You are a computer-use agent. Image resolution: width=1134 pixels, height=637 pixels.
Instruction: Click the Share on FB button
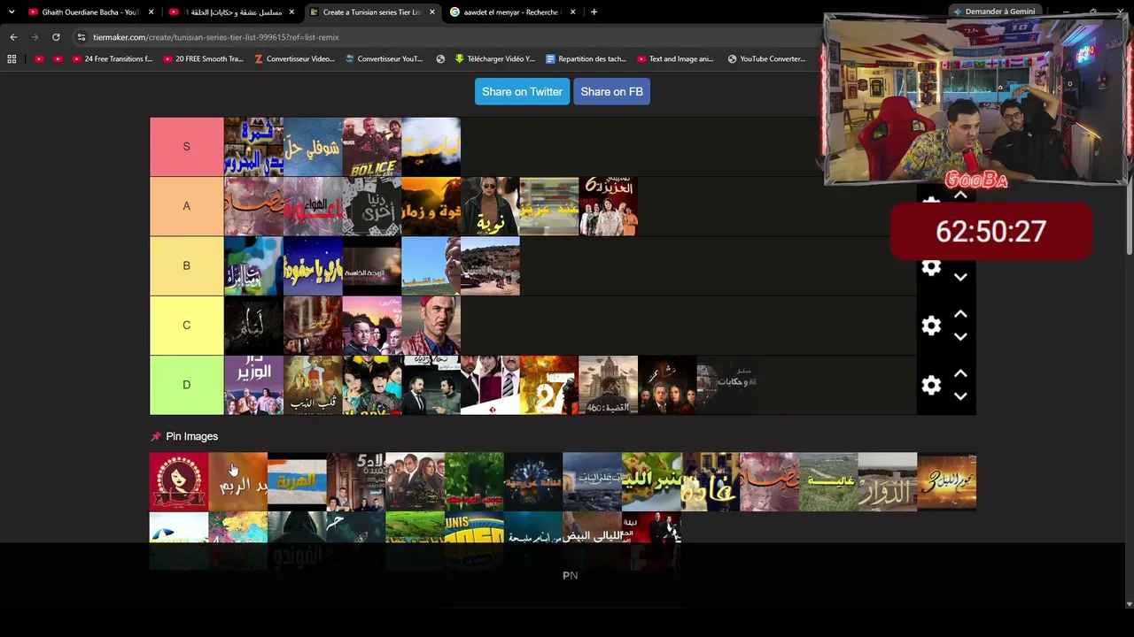pyautogui.click(x=611, y=92)
